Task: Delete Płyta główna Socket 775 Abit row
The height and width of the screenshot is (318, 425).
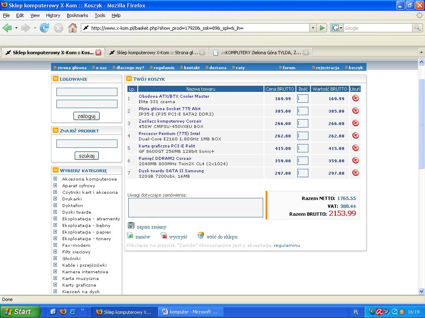Action: click(356, 111)
